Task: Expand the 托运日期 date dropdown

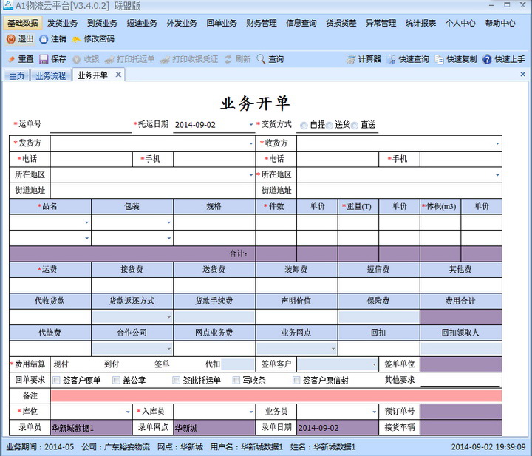Action: point(250,125)
